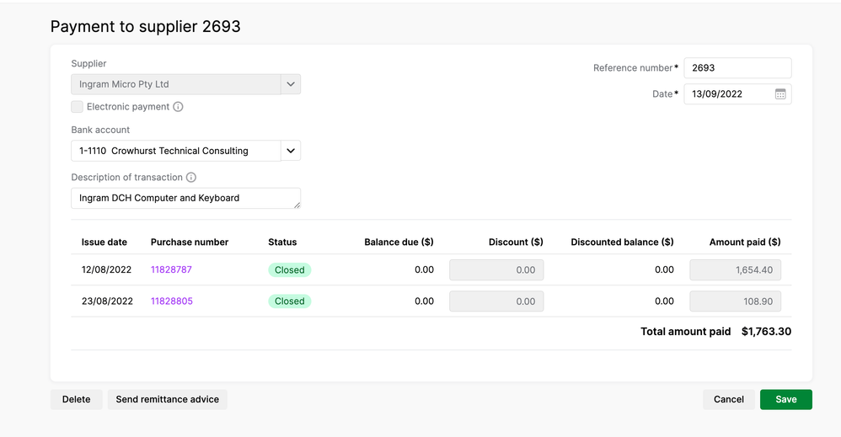Click the Reference number field
This screenshot has height=437, width=841.
737,68
